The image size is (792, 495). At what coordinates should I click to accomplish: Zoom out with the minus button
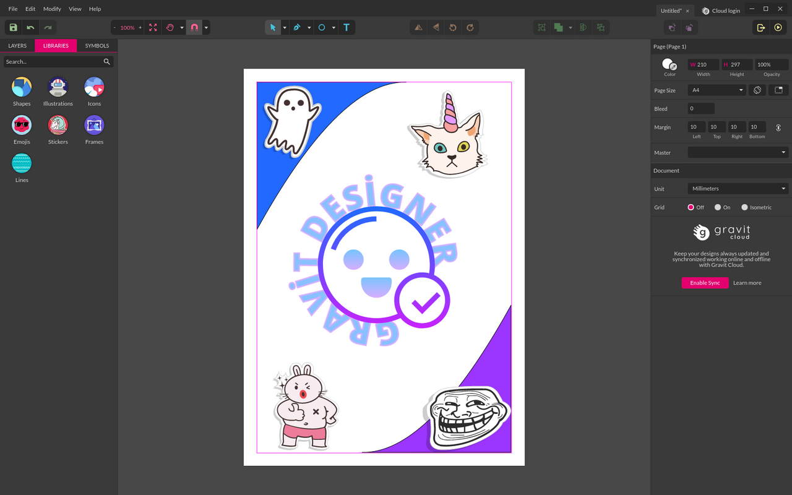[x=114, y=28]
